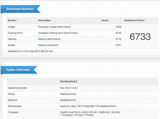Click the Benchmark Summary banner heading
The image size is (160, 119).
tap(20, 9)
